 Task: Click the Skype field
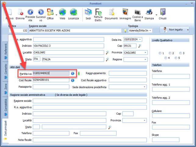[x=166, y=140]
